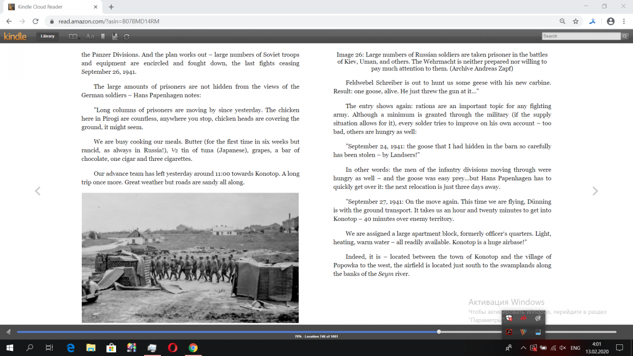Open the monitor app on the taskbar
This screenshot has height=356, width=633.
[x=152, y=348]
